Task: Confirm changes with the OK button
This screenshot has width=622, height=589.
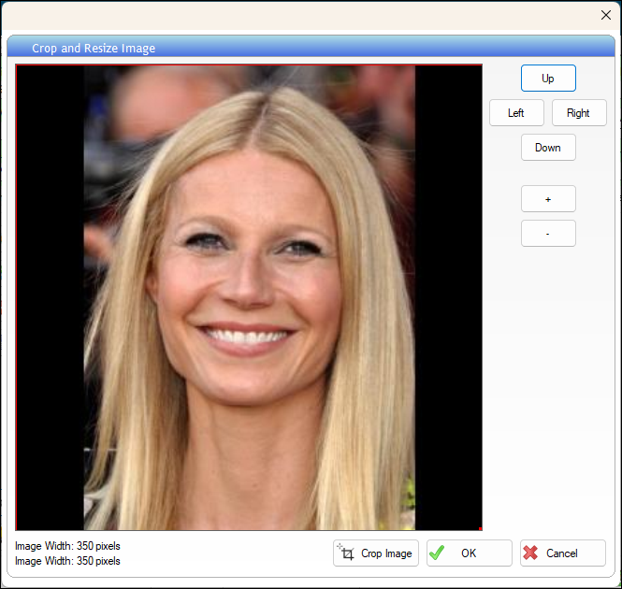Action: tap(470, 553)
